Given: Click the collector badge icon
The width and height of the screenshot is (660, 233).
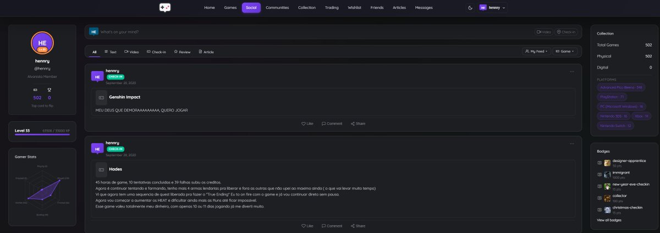Looking at the screenshot, I should pyautogui.click(x=607, y=198).
